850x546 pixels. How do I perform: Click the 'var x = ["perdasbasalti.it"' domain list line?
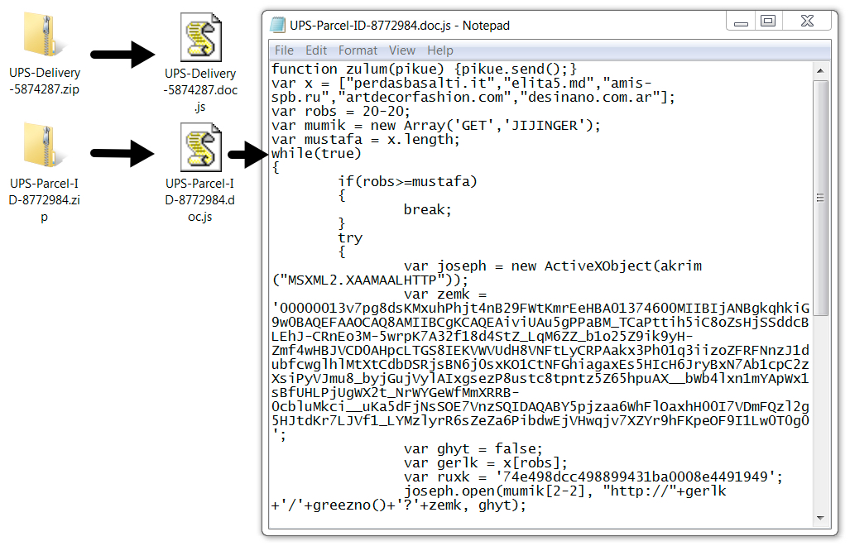click(x=461, y=84)
